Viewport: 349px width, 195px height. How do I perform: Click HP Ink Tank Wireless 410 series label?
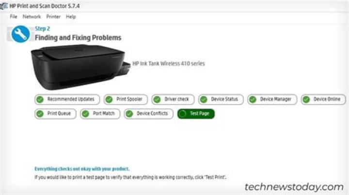coord(169,64)
